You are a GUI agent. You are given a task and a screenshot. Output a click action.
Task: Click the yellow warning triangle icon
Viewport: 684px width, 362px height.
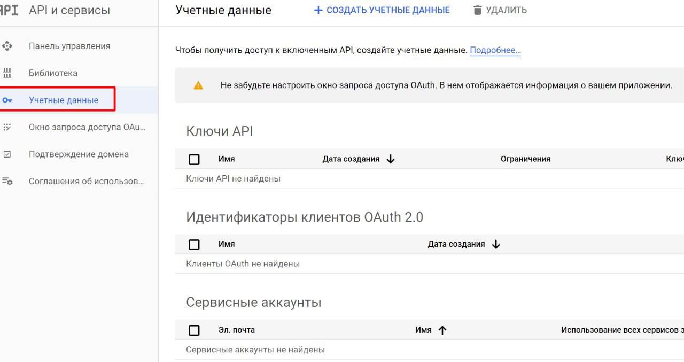198,85
